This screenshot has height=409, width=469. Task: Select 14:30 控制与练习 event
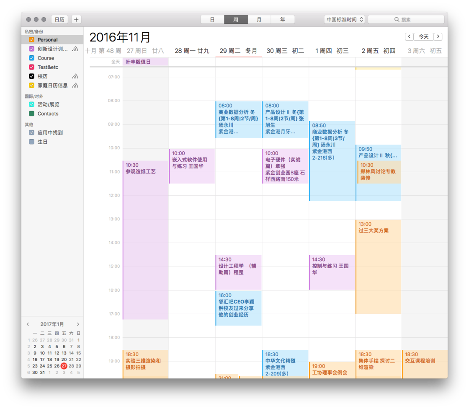click(x=332, y=272)
